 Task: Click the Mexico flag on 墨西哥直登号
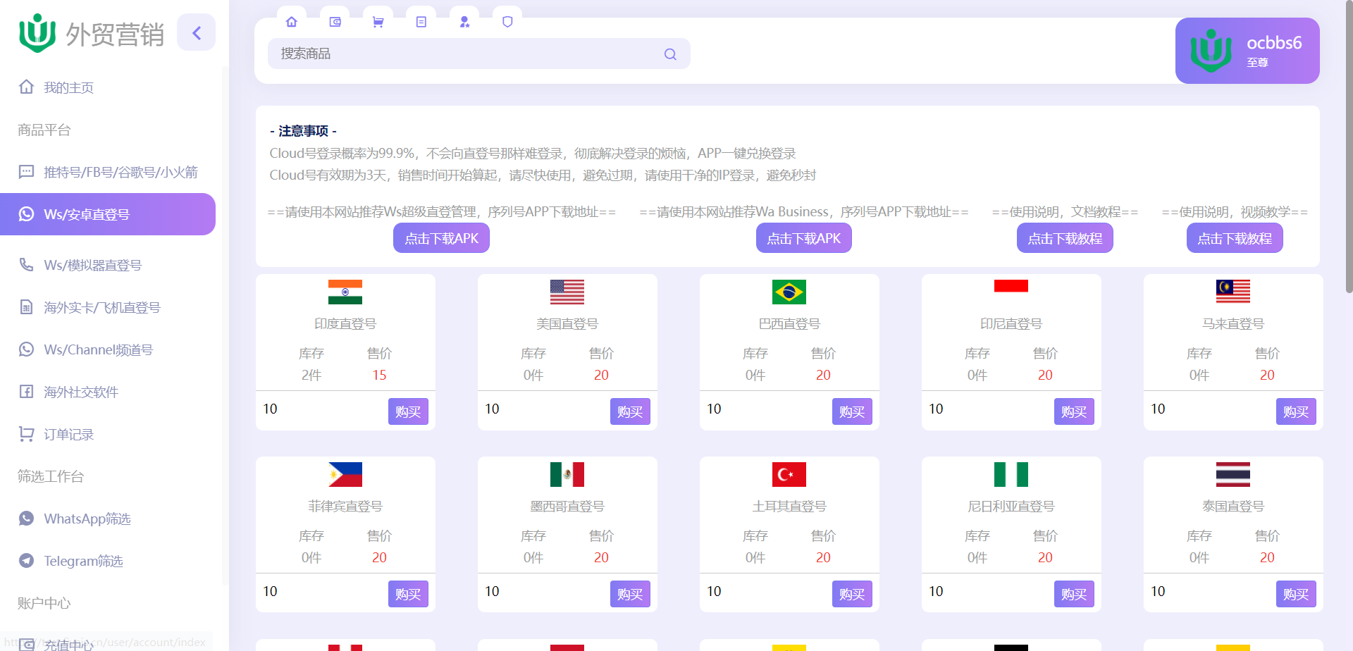(x=567, y=474)
